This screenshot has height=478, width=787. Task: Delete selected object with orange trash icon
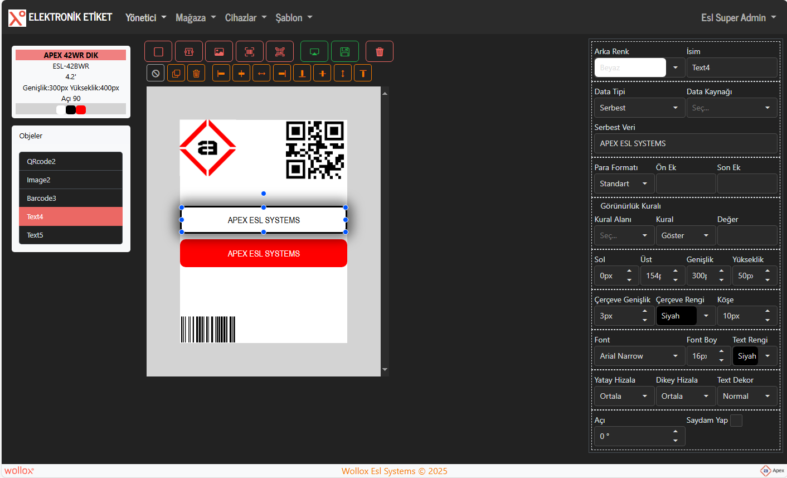196,73
